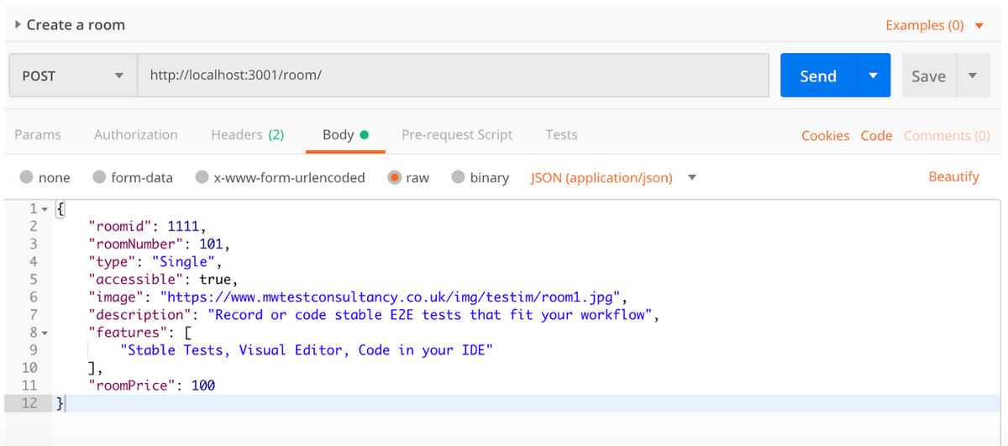
Task: Send the request with the Send button
Action: pos(818,76)
